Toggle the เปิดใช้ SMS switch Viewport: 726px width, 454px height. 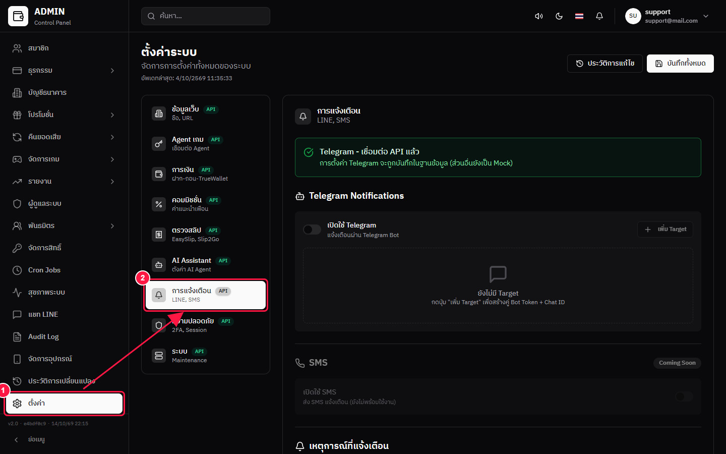point(684,396)
